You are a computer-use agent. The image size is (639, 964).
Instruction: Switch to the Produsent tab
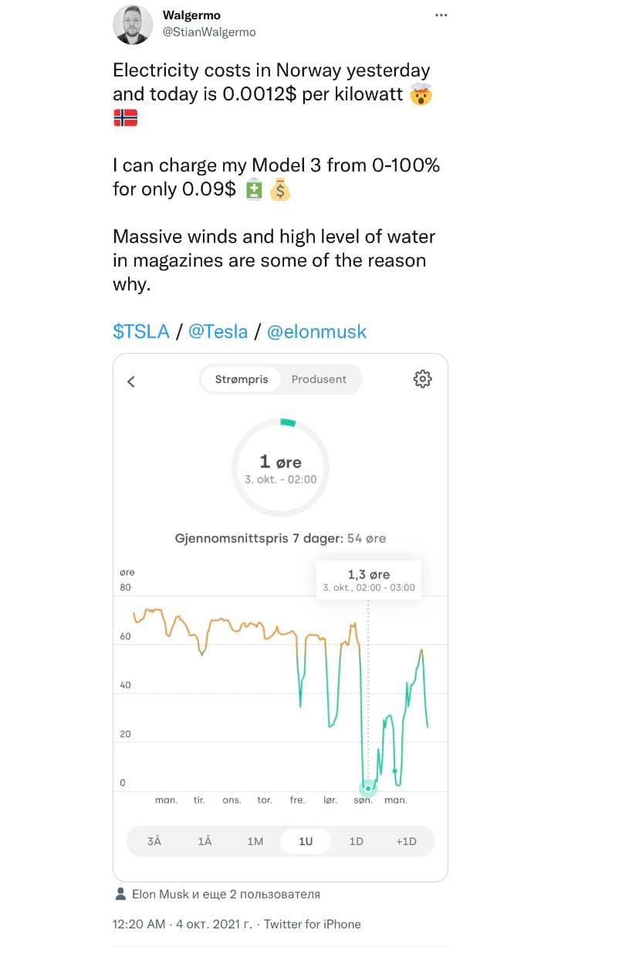(319, 379)
